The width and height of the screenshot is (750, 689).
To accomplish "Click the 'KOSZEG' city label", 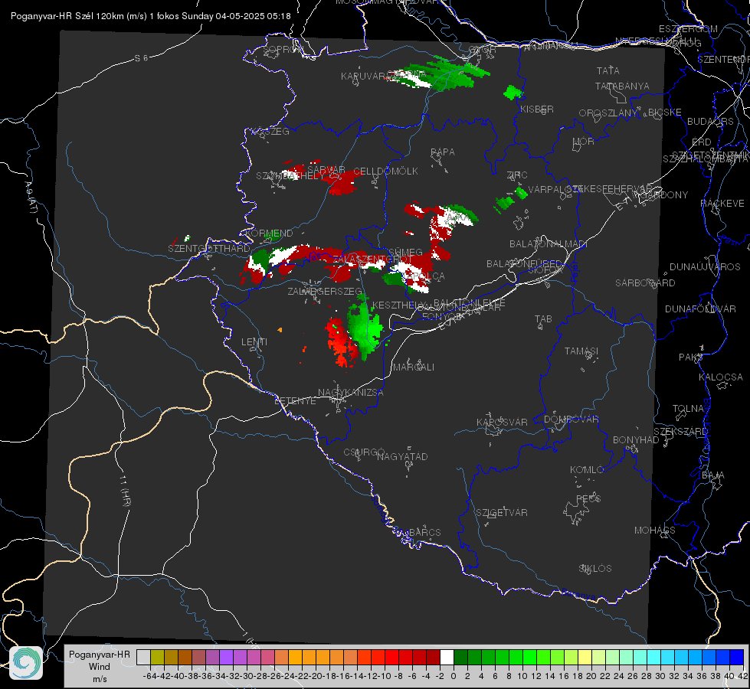I will [x=270, y=131].
